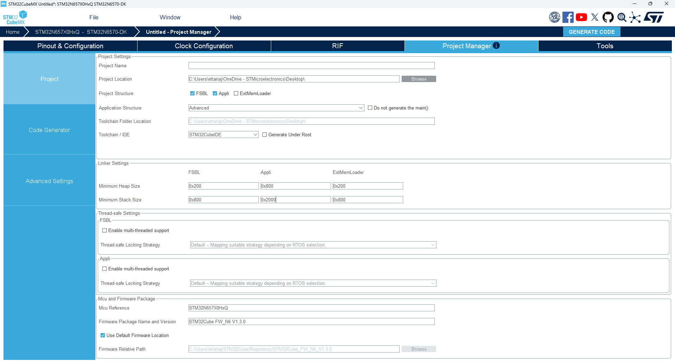Open the File menu
This screenshot has height=362, width=675.
(94, 17)
